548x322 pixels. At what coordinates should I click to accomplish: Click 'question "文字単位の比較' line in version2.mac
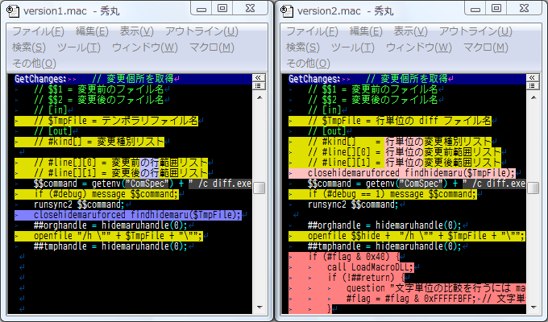click(x=407, y=288)
